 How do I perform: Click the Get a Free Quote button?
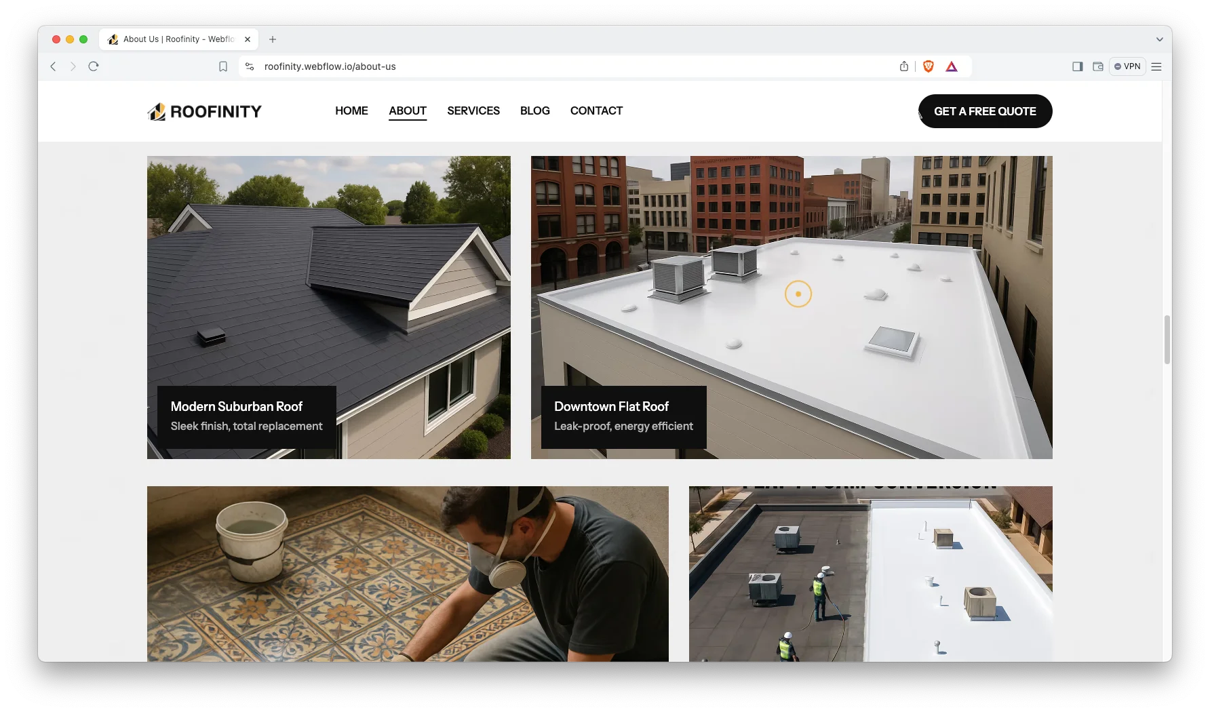(985, 111)
